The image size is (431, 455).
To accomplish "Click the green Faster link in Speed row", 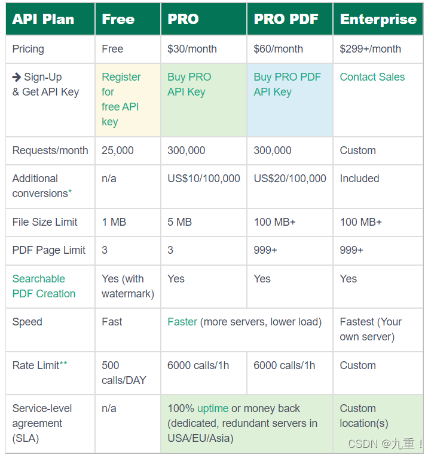I will [182, 322].
